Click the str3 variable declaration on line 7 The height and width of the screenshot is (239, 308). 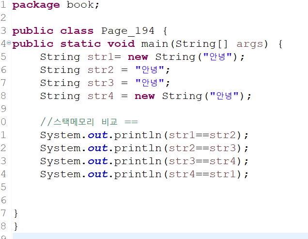(101, 83)
